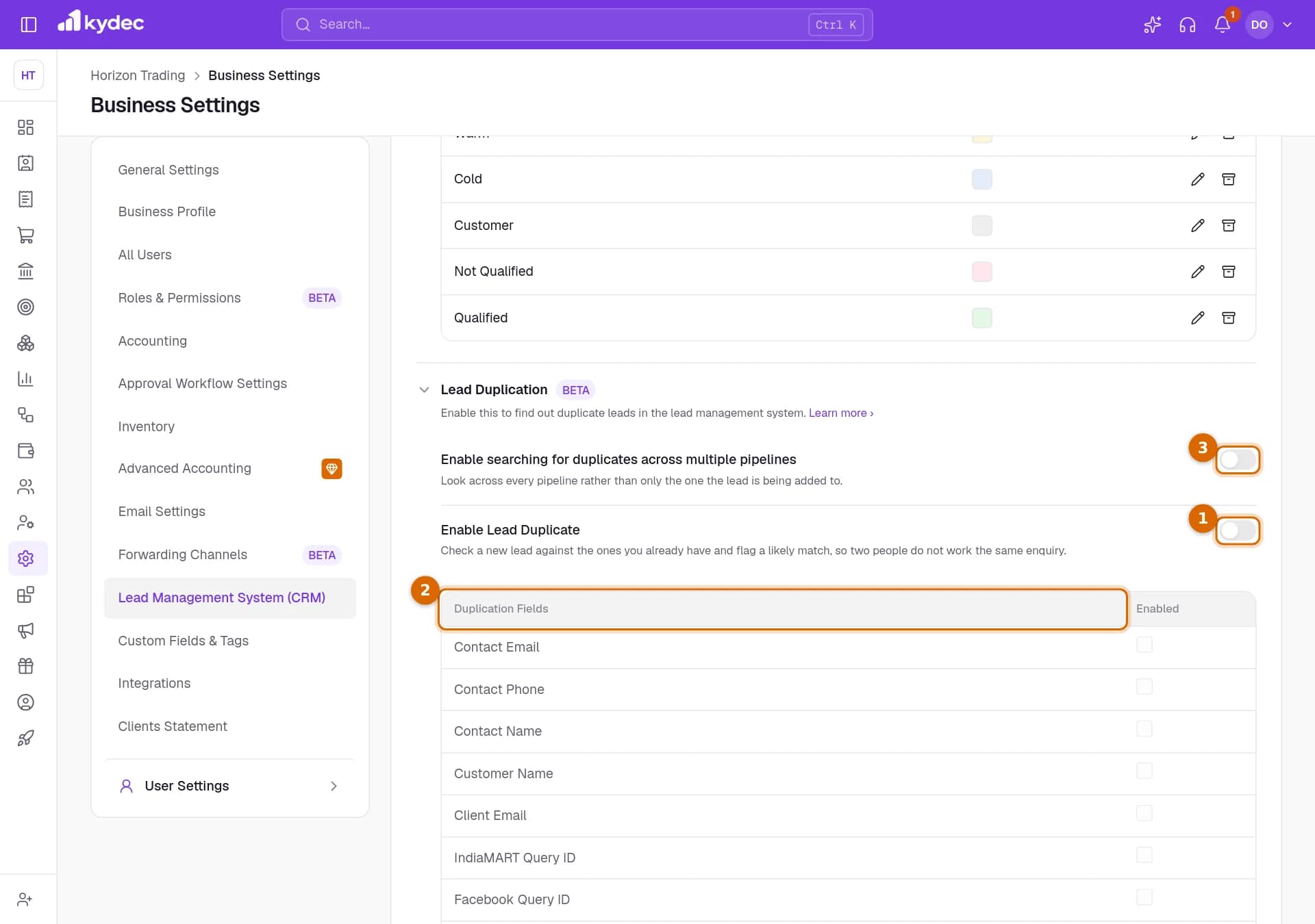Open the gift box sidebar icon
This screenshot has height=924, width=1315.
point(26,667)
